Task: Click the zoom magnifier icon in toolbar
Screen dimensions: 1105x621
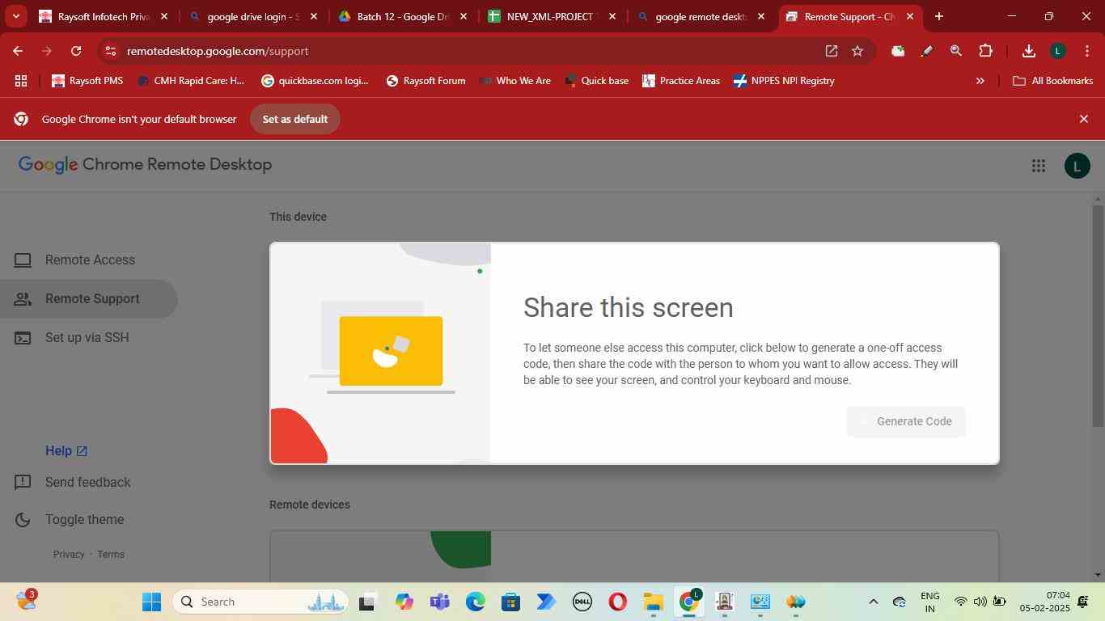Action: coord(956,51)
